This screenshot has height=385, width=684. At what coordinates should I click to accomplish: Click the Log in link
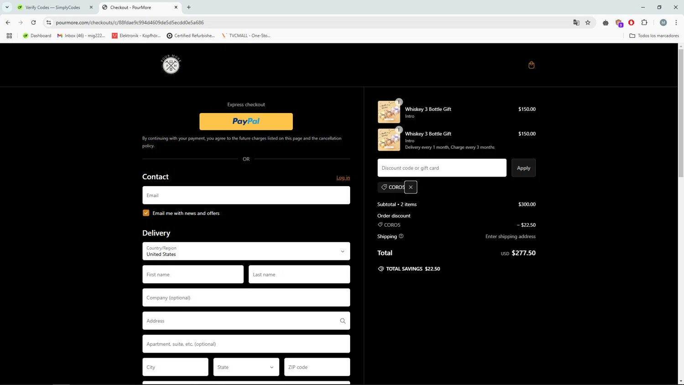[343, 178]
